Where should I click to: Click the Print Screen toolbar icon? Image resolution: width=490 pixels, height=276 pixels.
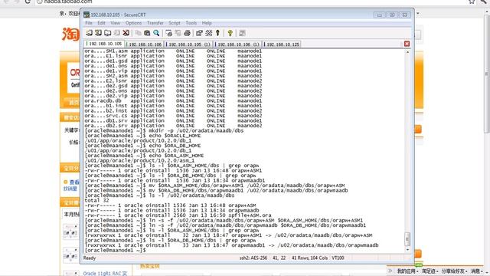click(x=168, y=33)
